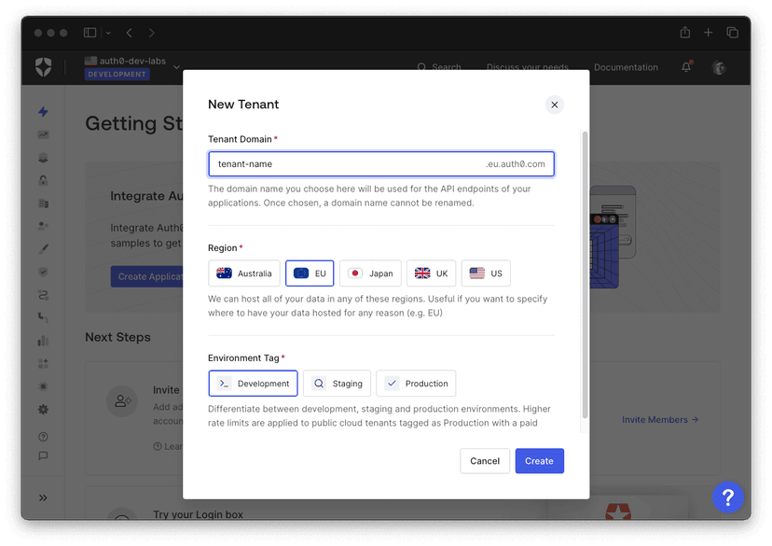Click the user avatar in the top right
The width and height of the screenshot is (772, 546).
coord(718,67)
